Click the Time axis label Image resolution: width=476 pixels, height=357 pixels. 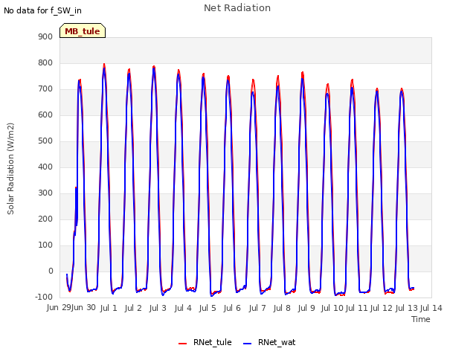pyautogui.click(x=421, y=319)
